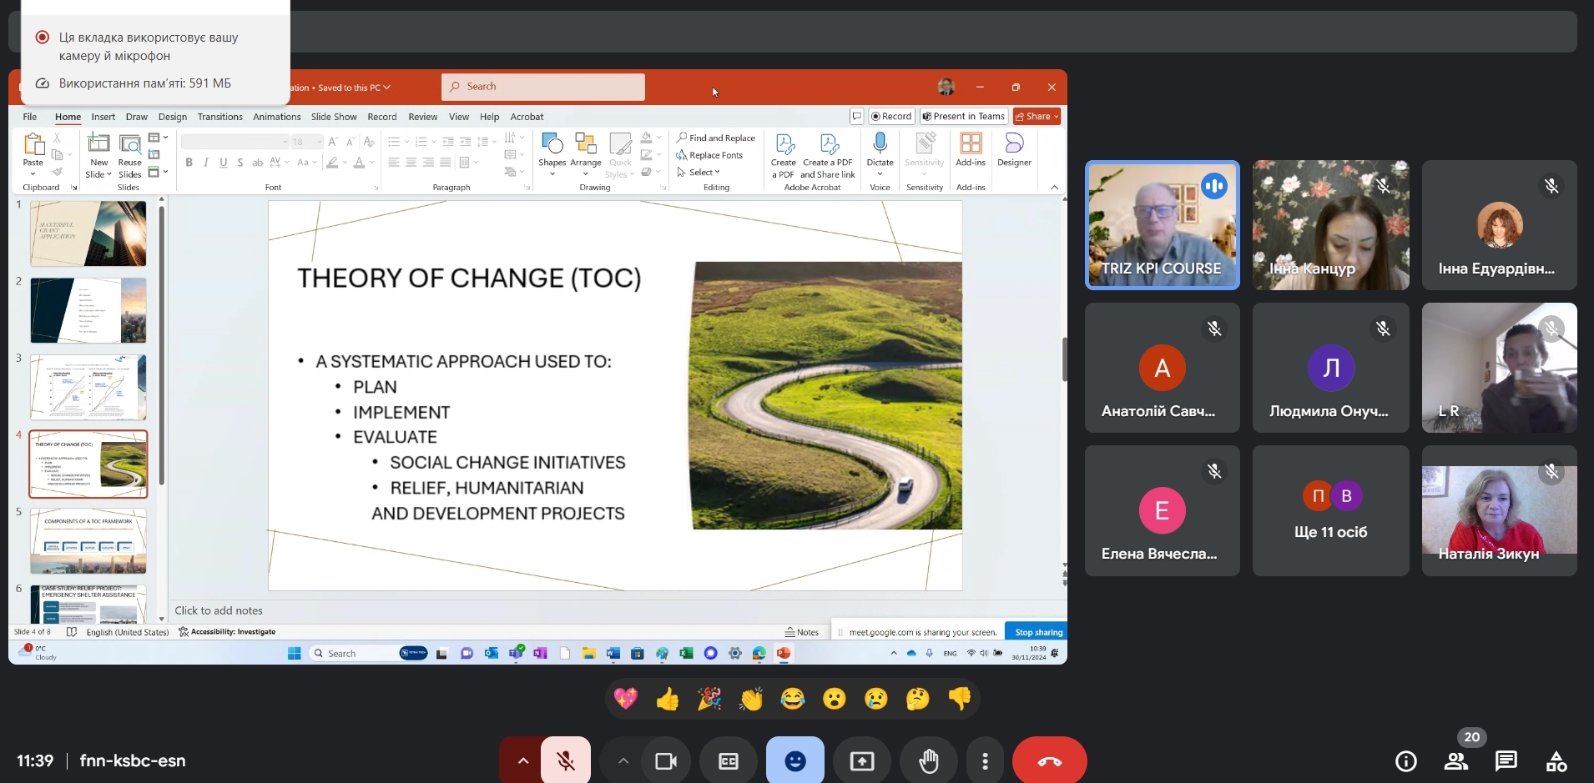Open Arrange dropdown

[x=585, y=154]
